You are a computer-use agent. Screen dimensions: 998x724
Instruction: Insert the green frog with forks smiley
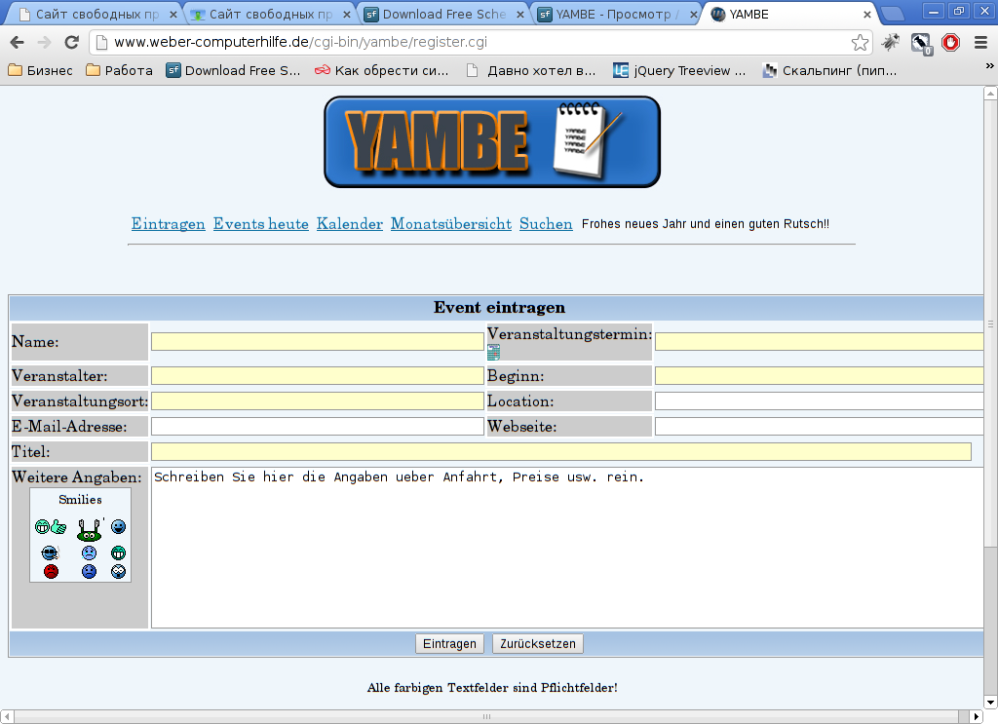[x=89, y=529]
